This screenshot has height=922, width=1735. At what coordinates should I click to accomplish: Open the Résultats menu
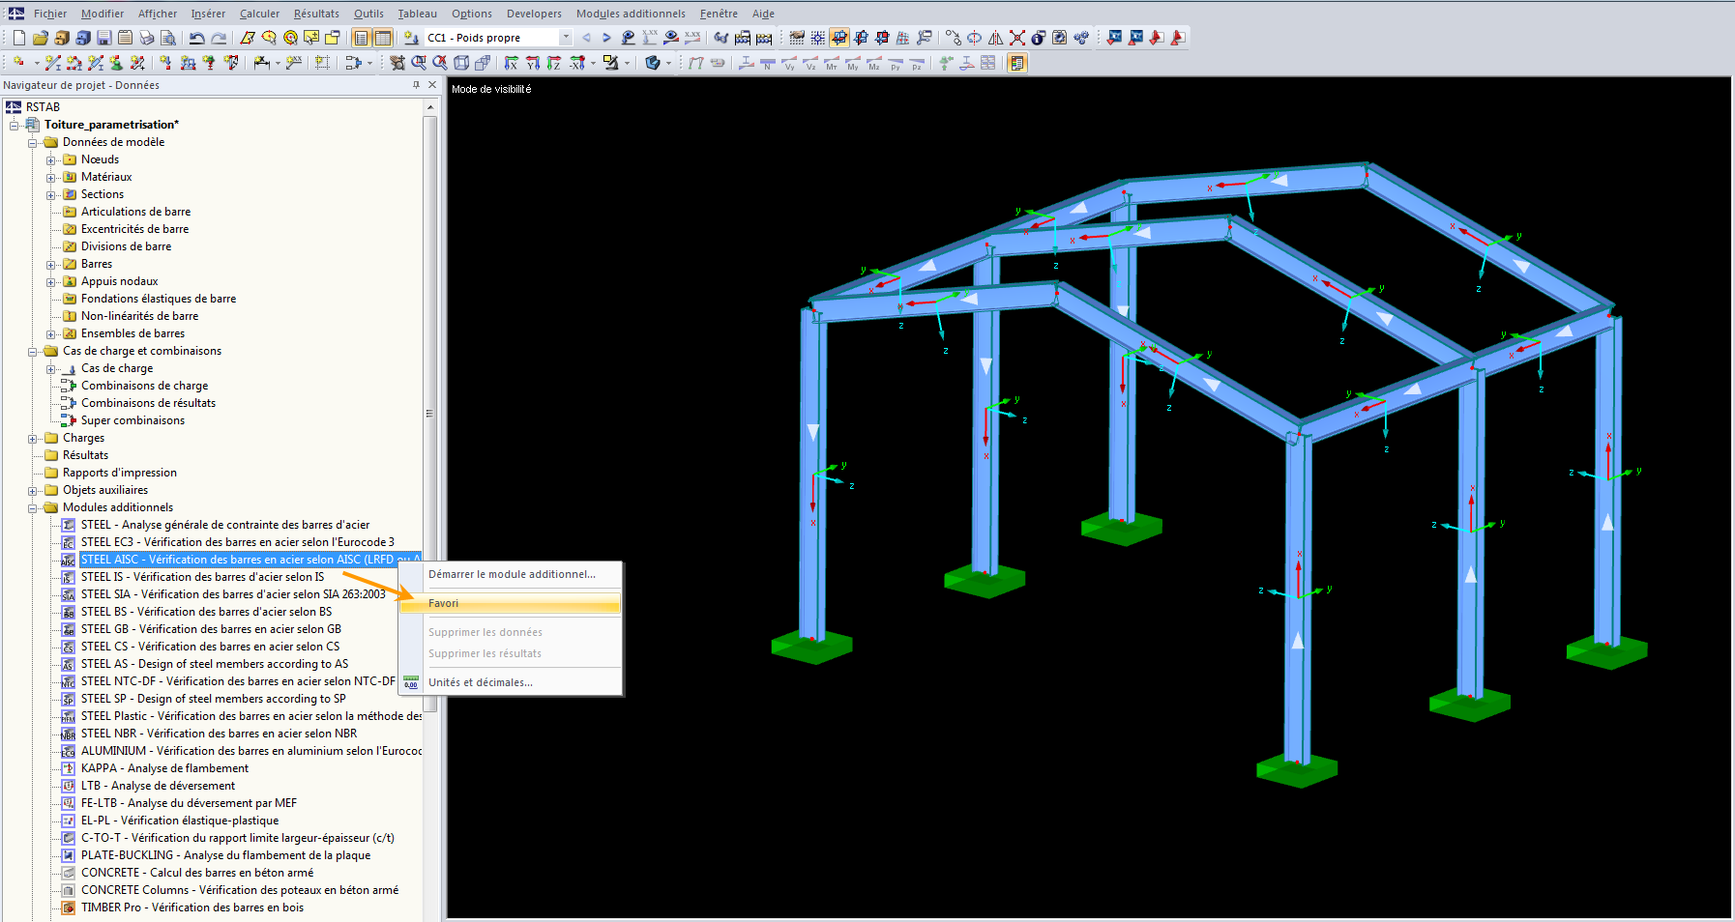click(x=316, y=14)
